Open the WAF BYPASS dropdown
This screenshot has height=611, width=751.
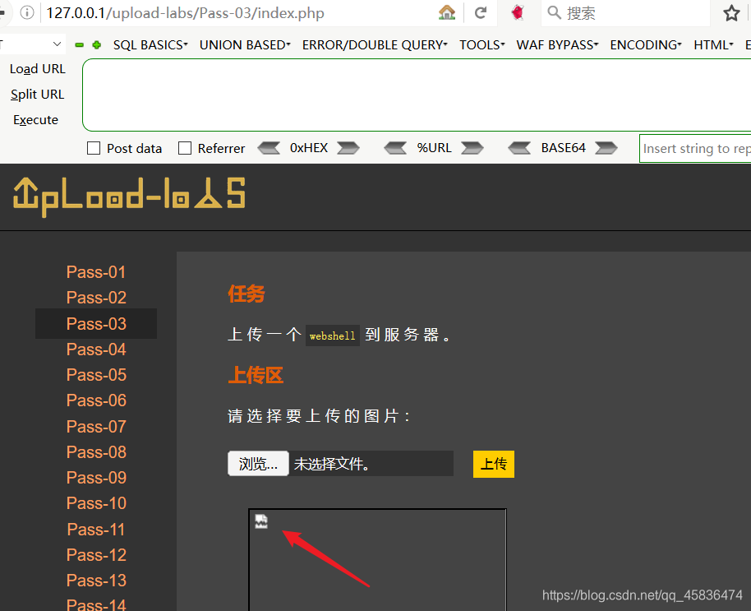tap(558, 45)
